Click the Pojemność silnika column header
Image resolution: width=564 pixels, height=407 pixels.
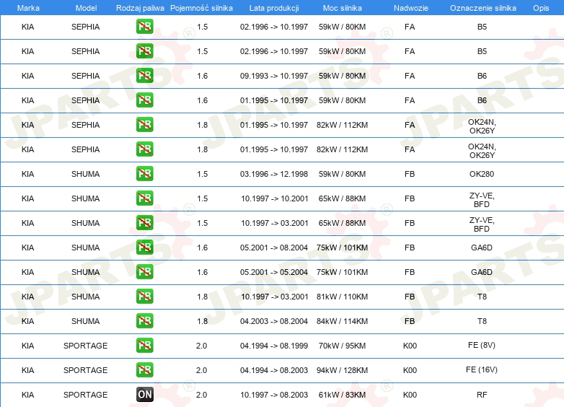click(x=201, y=8)
